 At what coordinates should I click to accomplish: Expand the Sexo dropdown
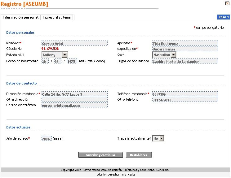click(173, 55)
